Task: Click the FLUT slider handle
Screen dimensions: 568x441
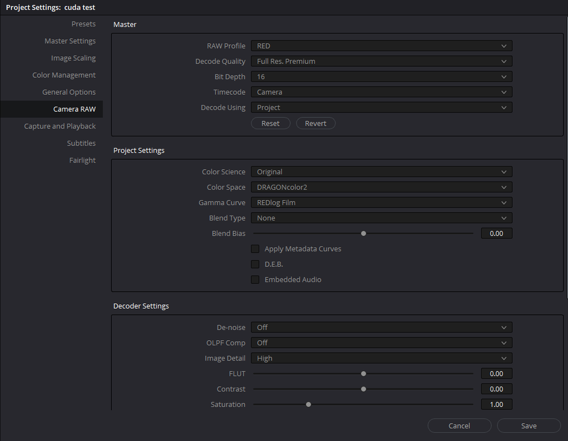Action: (x=363, y=374)
